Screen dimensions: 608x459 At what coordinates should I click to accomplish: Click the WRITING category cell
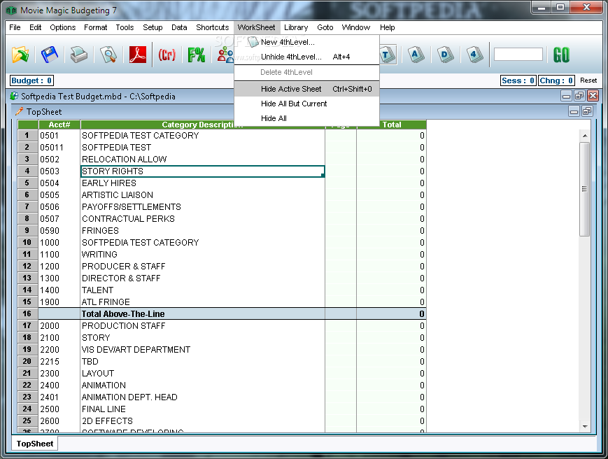[x=202, y=254]
